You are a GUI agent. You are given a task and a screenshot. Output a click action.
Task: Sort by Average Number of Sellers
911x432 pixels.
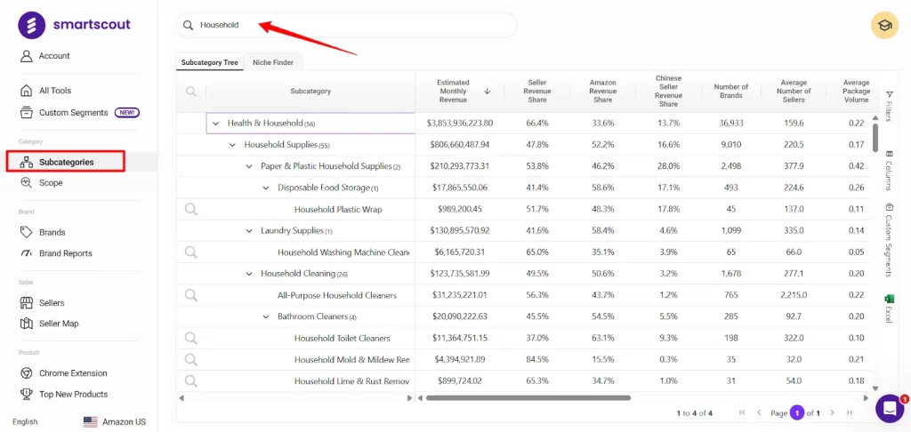pos(794,92)
